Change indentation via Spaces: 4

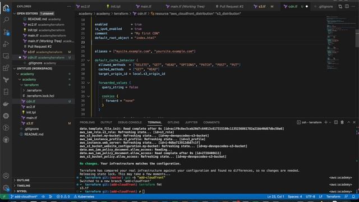pos(295,196)
